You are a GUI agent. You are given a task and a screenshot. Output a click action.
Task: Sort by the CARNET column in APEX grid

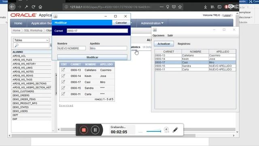[x=76, y=64]
